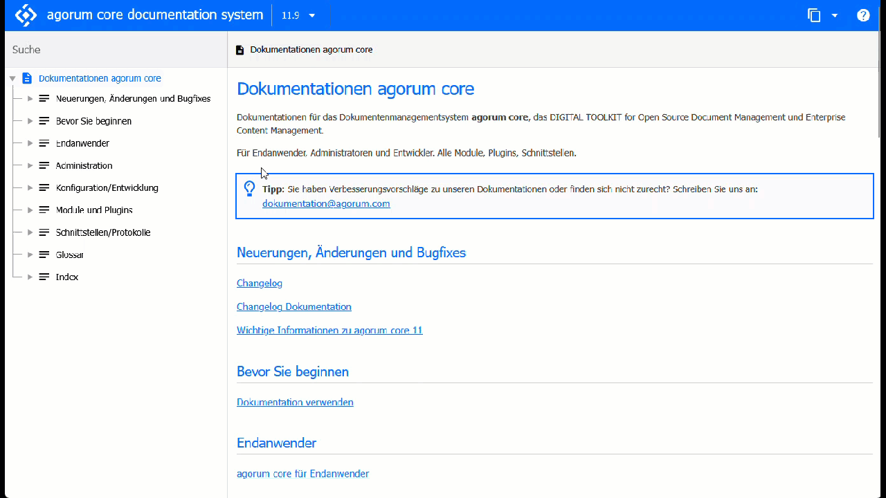This screenshot has height=498, width=886.
Task: Select Dokumentationen agorum core in the tree
Action: 100,78
